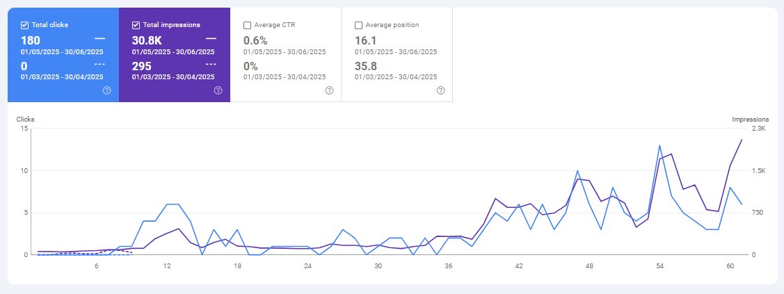
Task: Open help icon in Total clicks card
Action: [x=106, y=90]
